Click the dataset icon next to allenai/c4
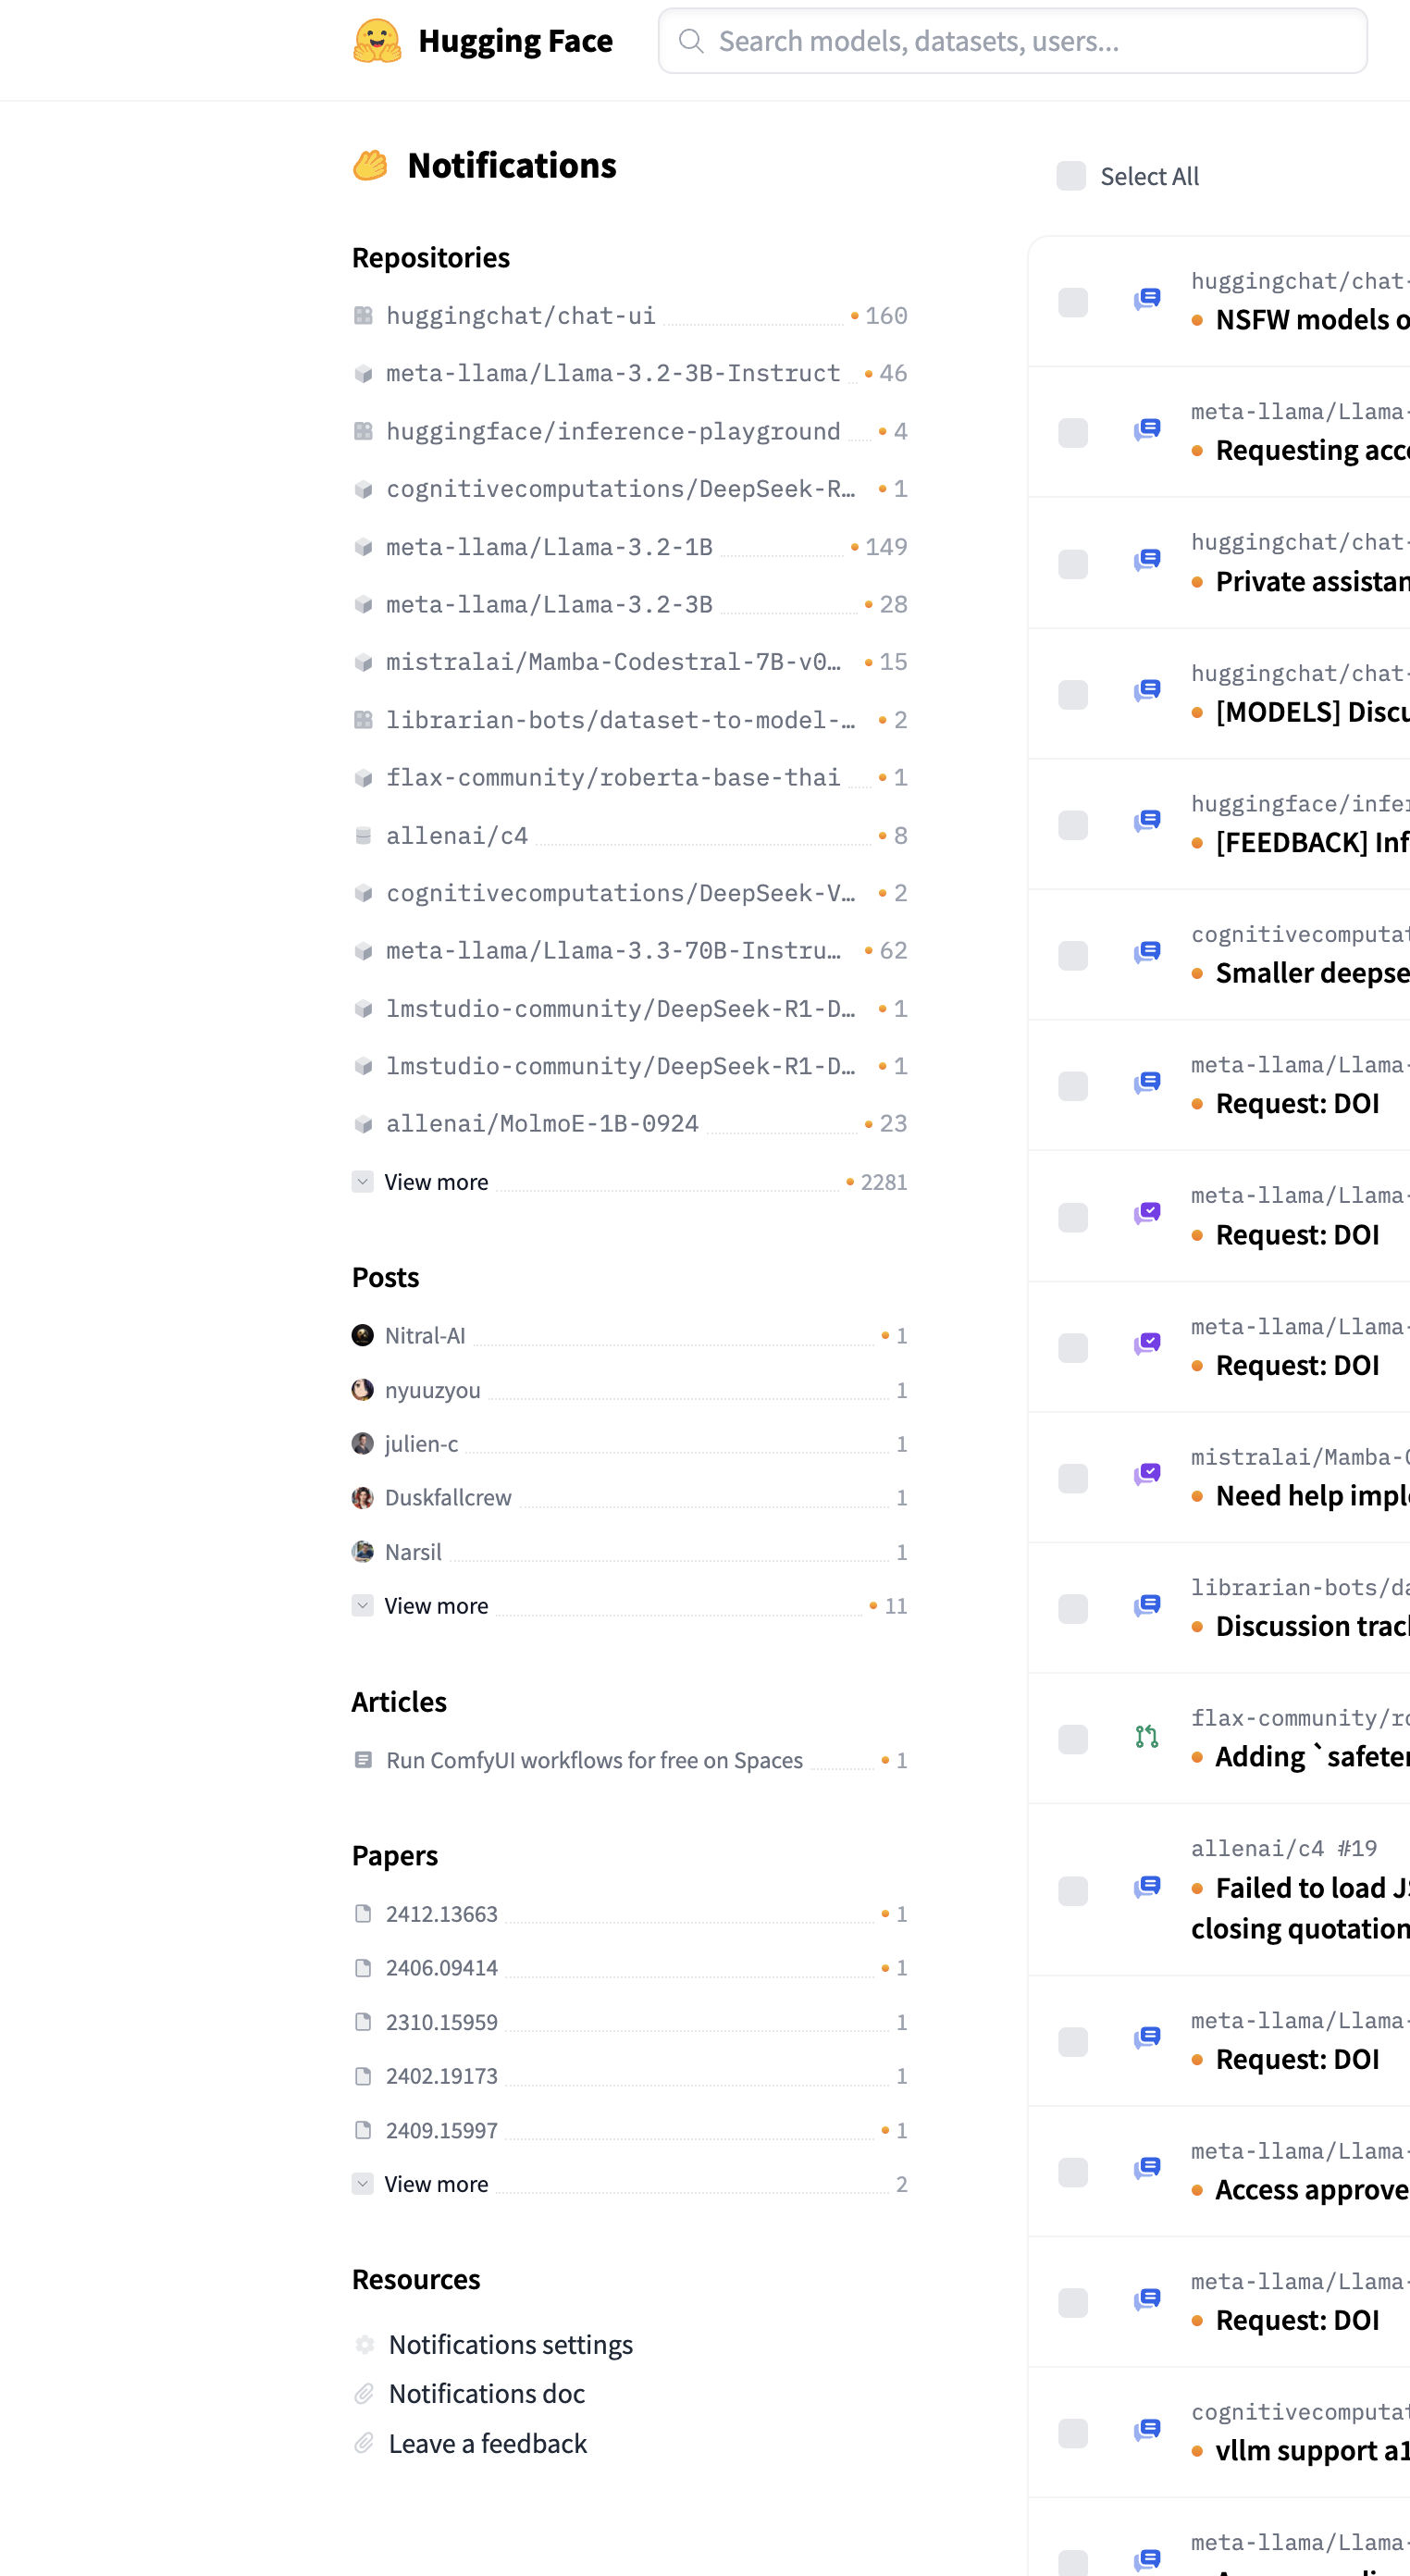This screenshot has height=2576, width=1410. coord(363,835)
